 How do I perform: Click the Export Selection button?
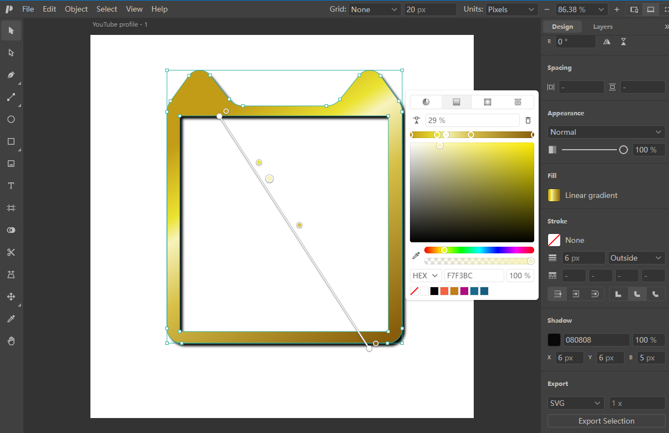tap(606, 421)
